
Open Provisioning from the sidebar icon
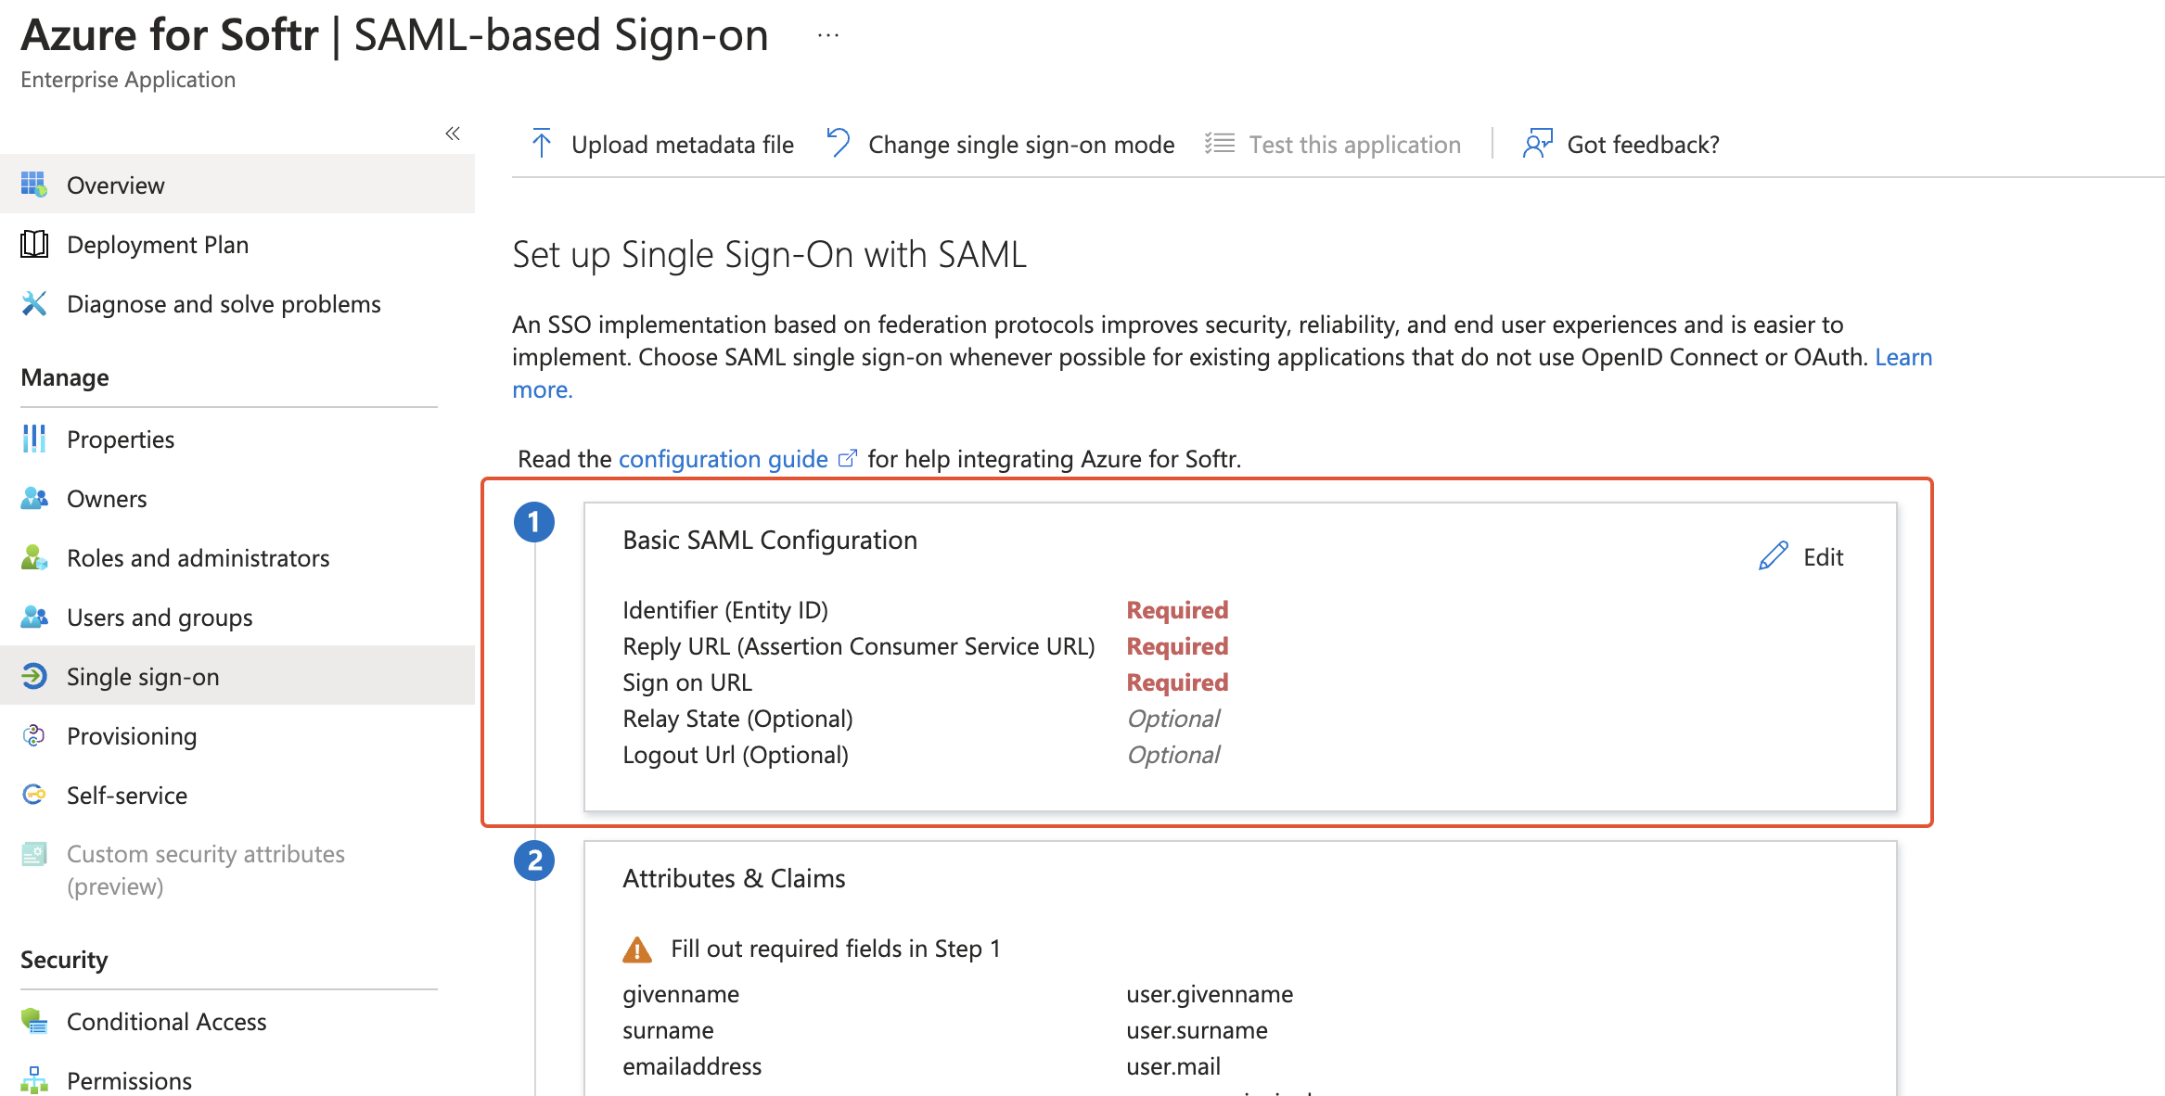coord(33,734)
